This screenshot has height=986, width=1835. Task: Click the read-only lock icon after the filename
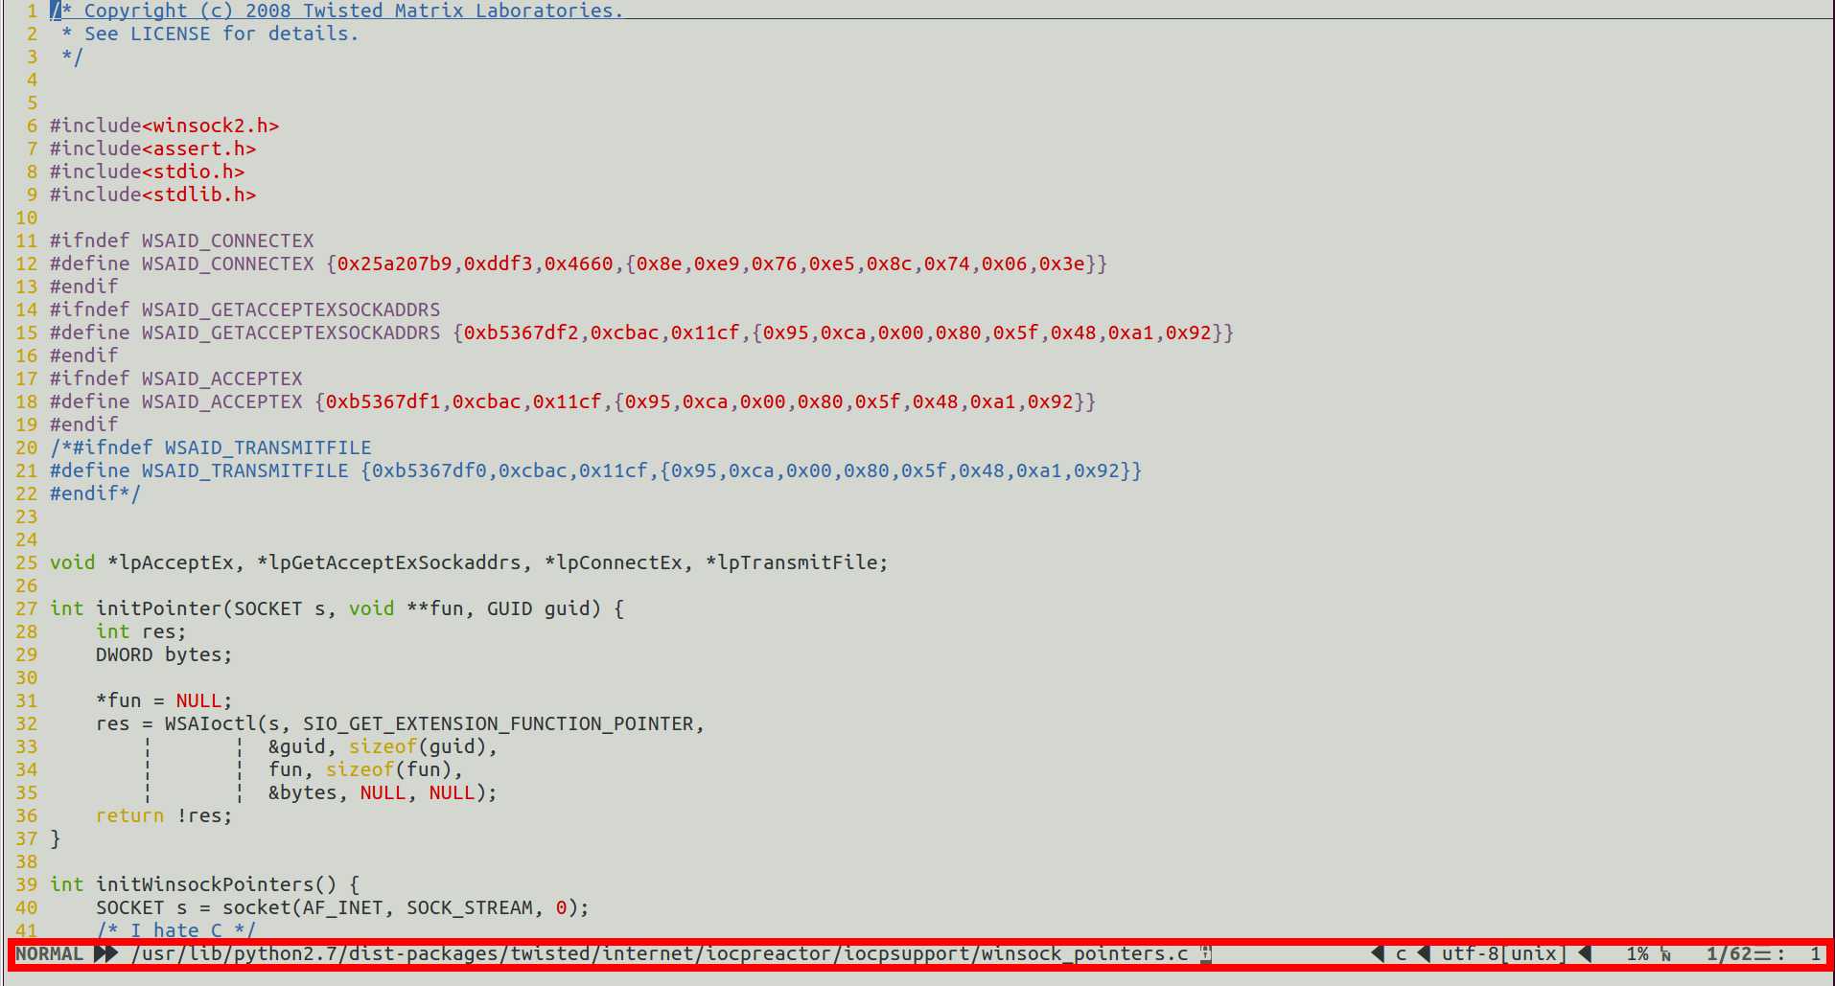[1206, 953]
